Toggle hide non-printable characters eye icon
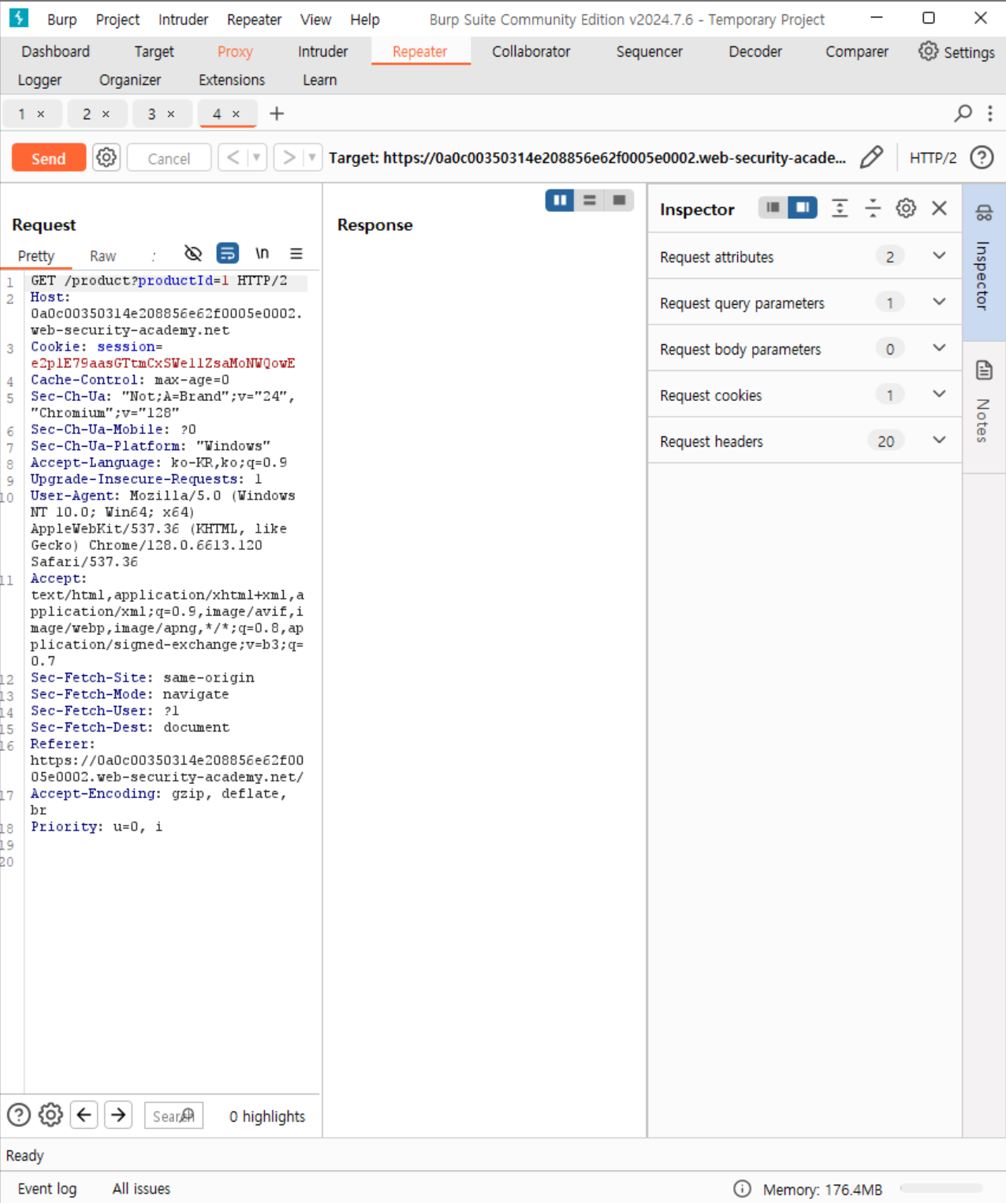 click(x=193, y=254)
